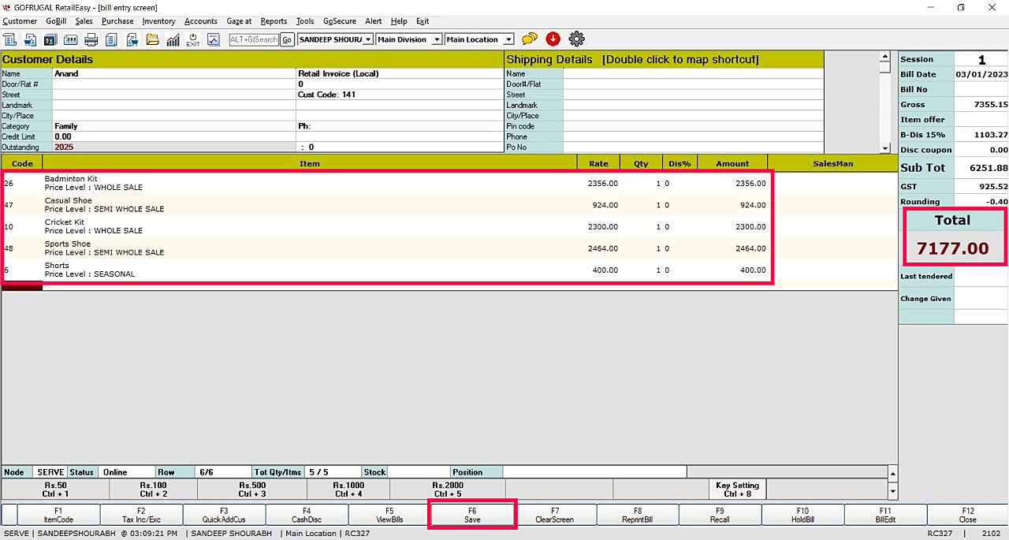Select the Badminton Kit item row
The height and width of the screenshot is (540, 1009).
tap(315, 183)
